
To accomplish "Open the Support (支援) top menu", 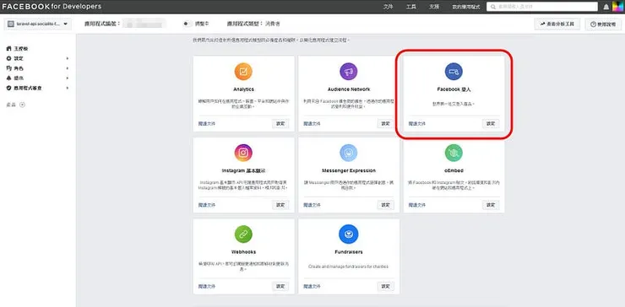I will (x=434, y=7).
